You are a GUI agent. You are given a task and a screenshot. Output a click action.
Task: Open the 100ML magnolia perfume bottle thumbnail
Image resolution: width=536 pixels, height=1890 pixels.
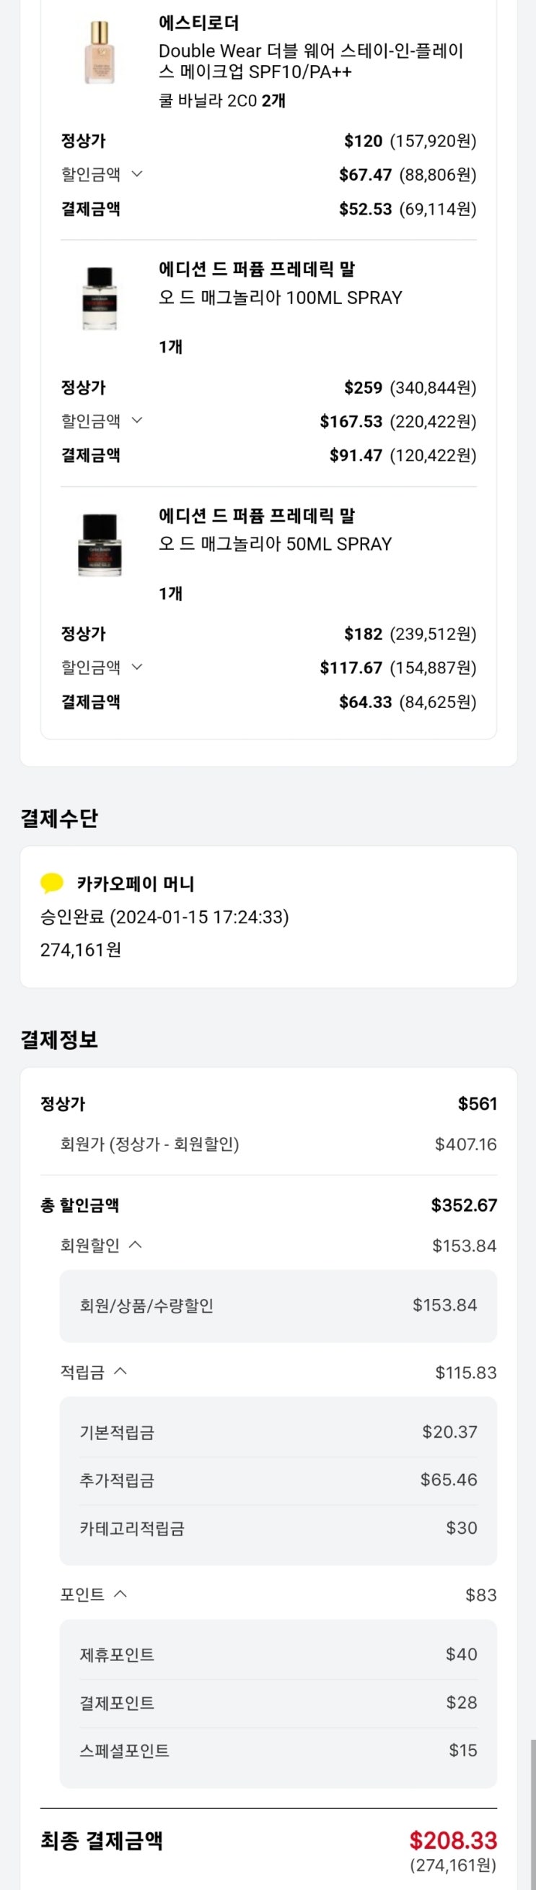[x=100, y=298]
